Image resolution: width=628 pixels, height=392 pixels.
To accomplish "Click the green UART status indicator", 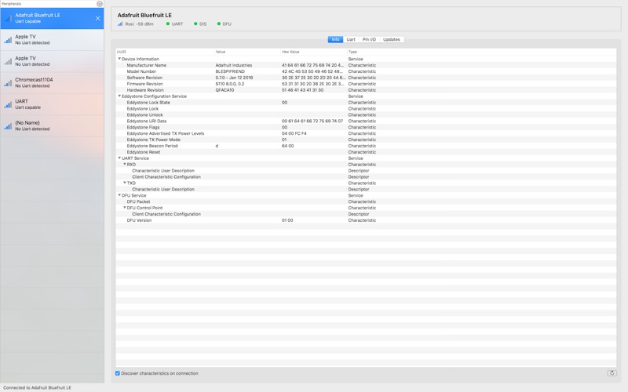I will coord(168,24).
